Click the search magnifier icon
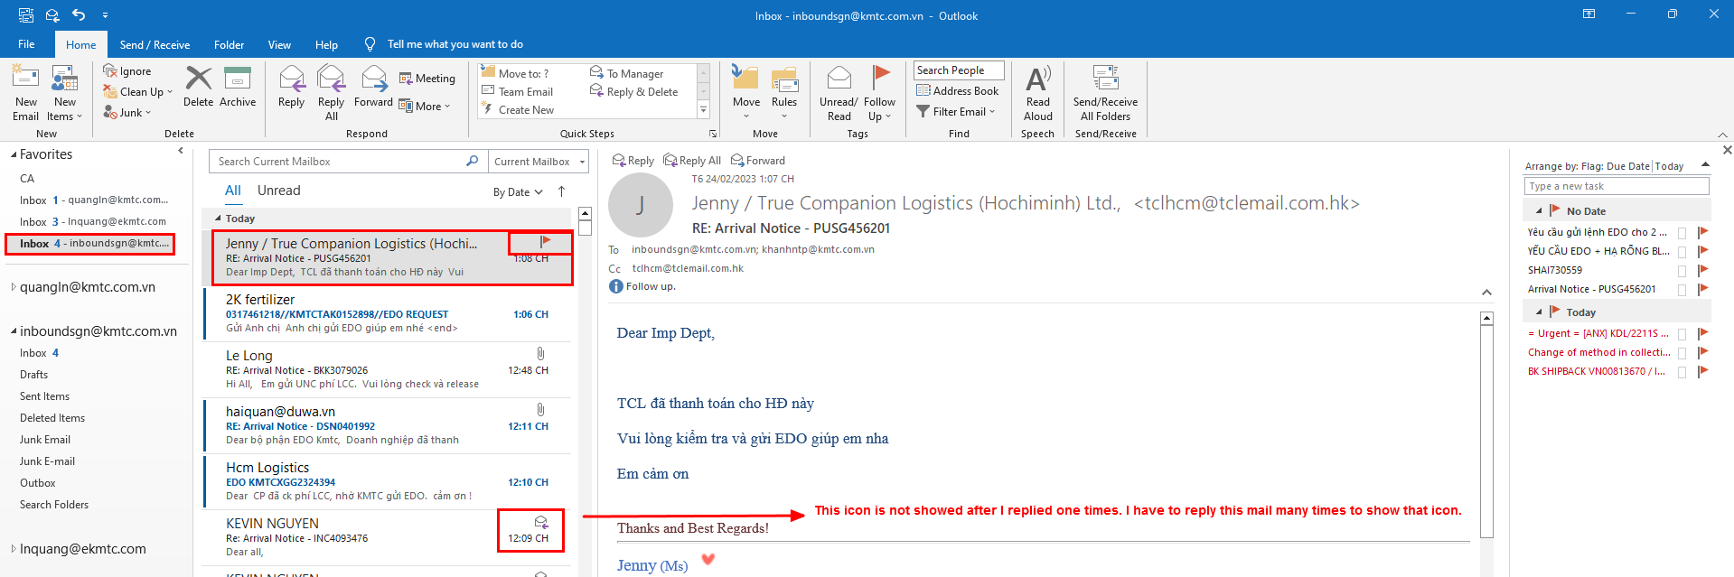Viewport: 1734px width, 577px height. coord(472,161)
